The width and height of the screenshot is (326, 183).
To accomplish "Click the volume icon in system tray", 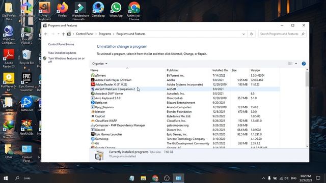I will click(286, 178).
